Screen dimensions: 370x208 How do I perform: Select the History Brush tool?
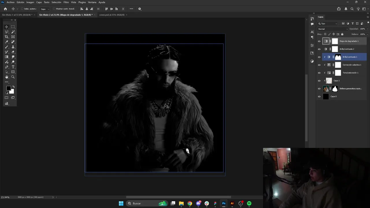click(x=7, y=52)
